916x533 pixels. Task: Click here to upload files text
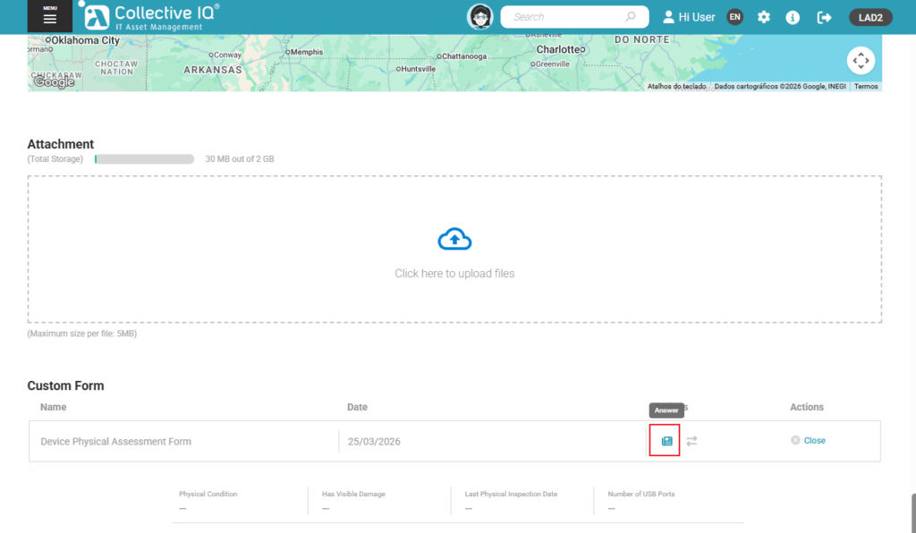[454, 274]
